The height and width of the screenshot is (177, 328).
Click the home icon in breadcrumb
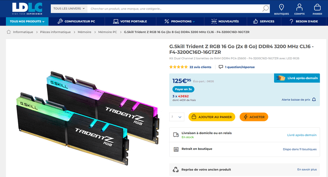(x=9, y=32)
